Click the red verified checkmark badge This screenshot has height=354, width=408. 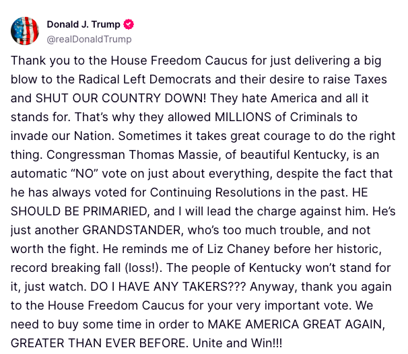(129, 24)
